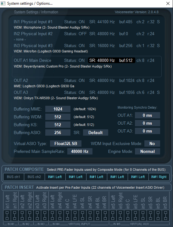Set OUT A1 monitoring synchro delay
173x227 pixels.
pyautogui.click(x=148, y=115)
